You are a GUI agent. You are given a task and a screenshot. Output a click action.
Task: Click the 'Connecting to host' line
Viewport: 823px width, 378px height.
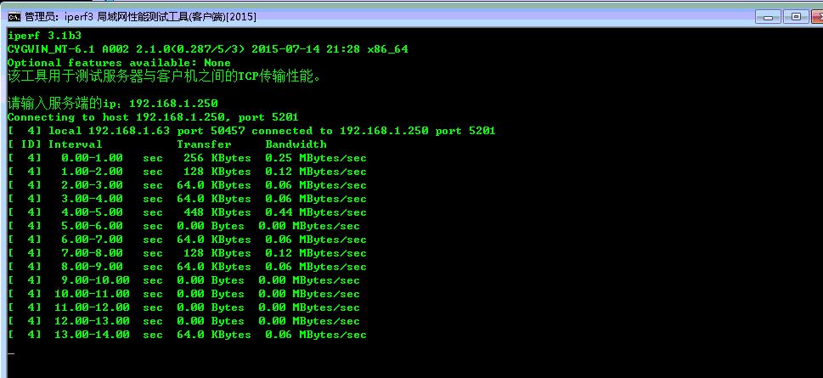click(153, 117)
